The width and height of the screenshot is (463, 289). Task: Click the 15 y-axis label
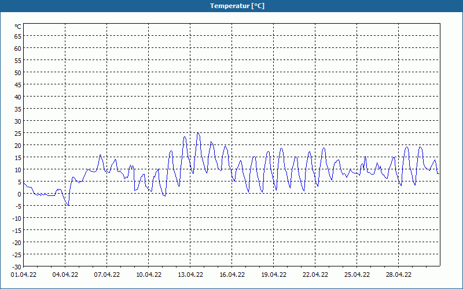(18, 158)
